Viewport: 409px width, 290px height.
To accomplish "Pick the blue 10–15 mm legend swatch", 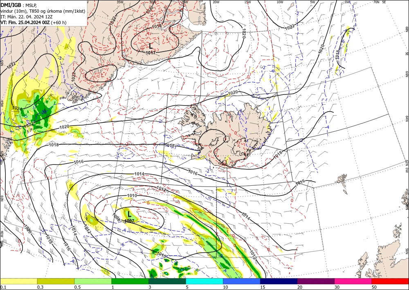I will tap(242, 281).
